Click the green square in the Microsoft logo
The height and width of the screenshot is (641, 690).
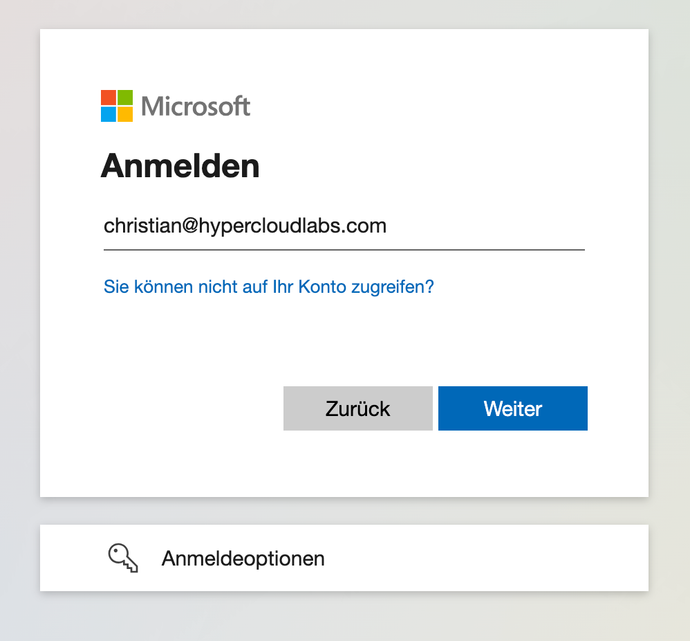coord(125,98)
